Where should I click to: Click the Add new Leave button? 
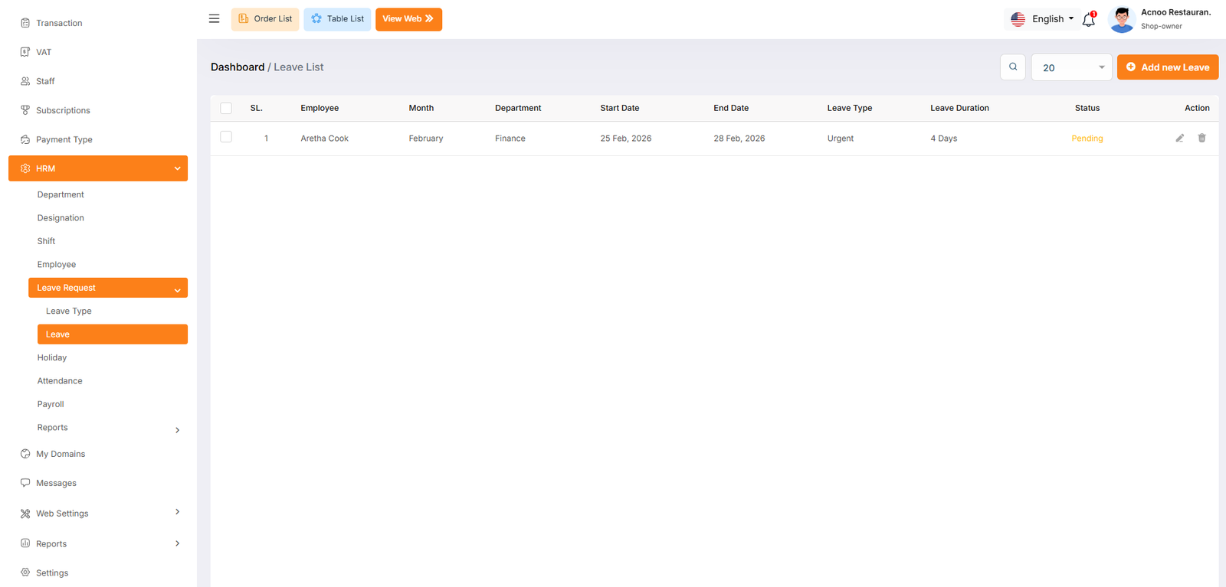pyautogui.click(x=1167, y=67)
